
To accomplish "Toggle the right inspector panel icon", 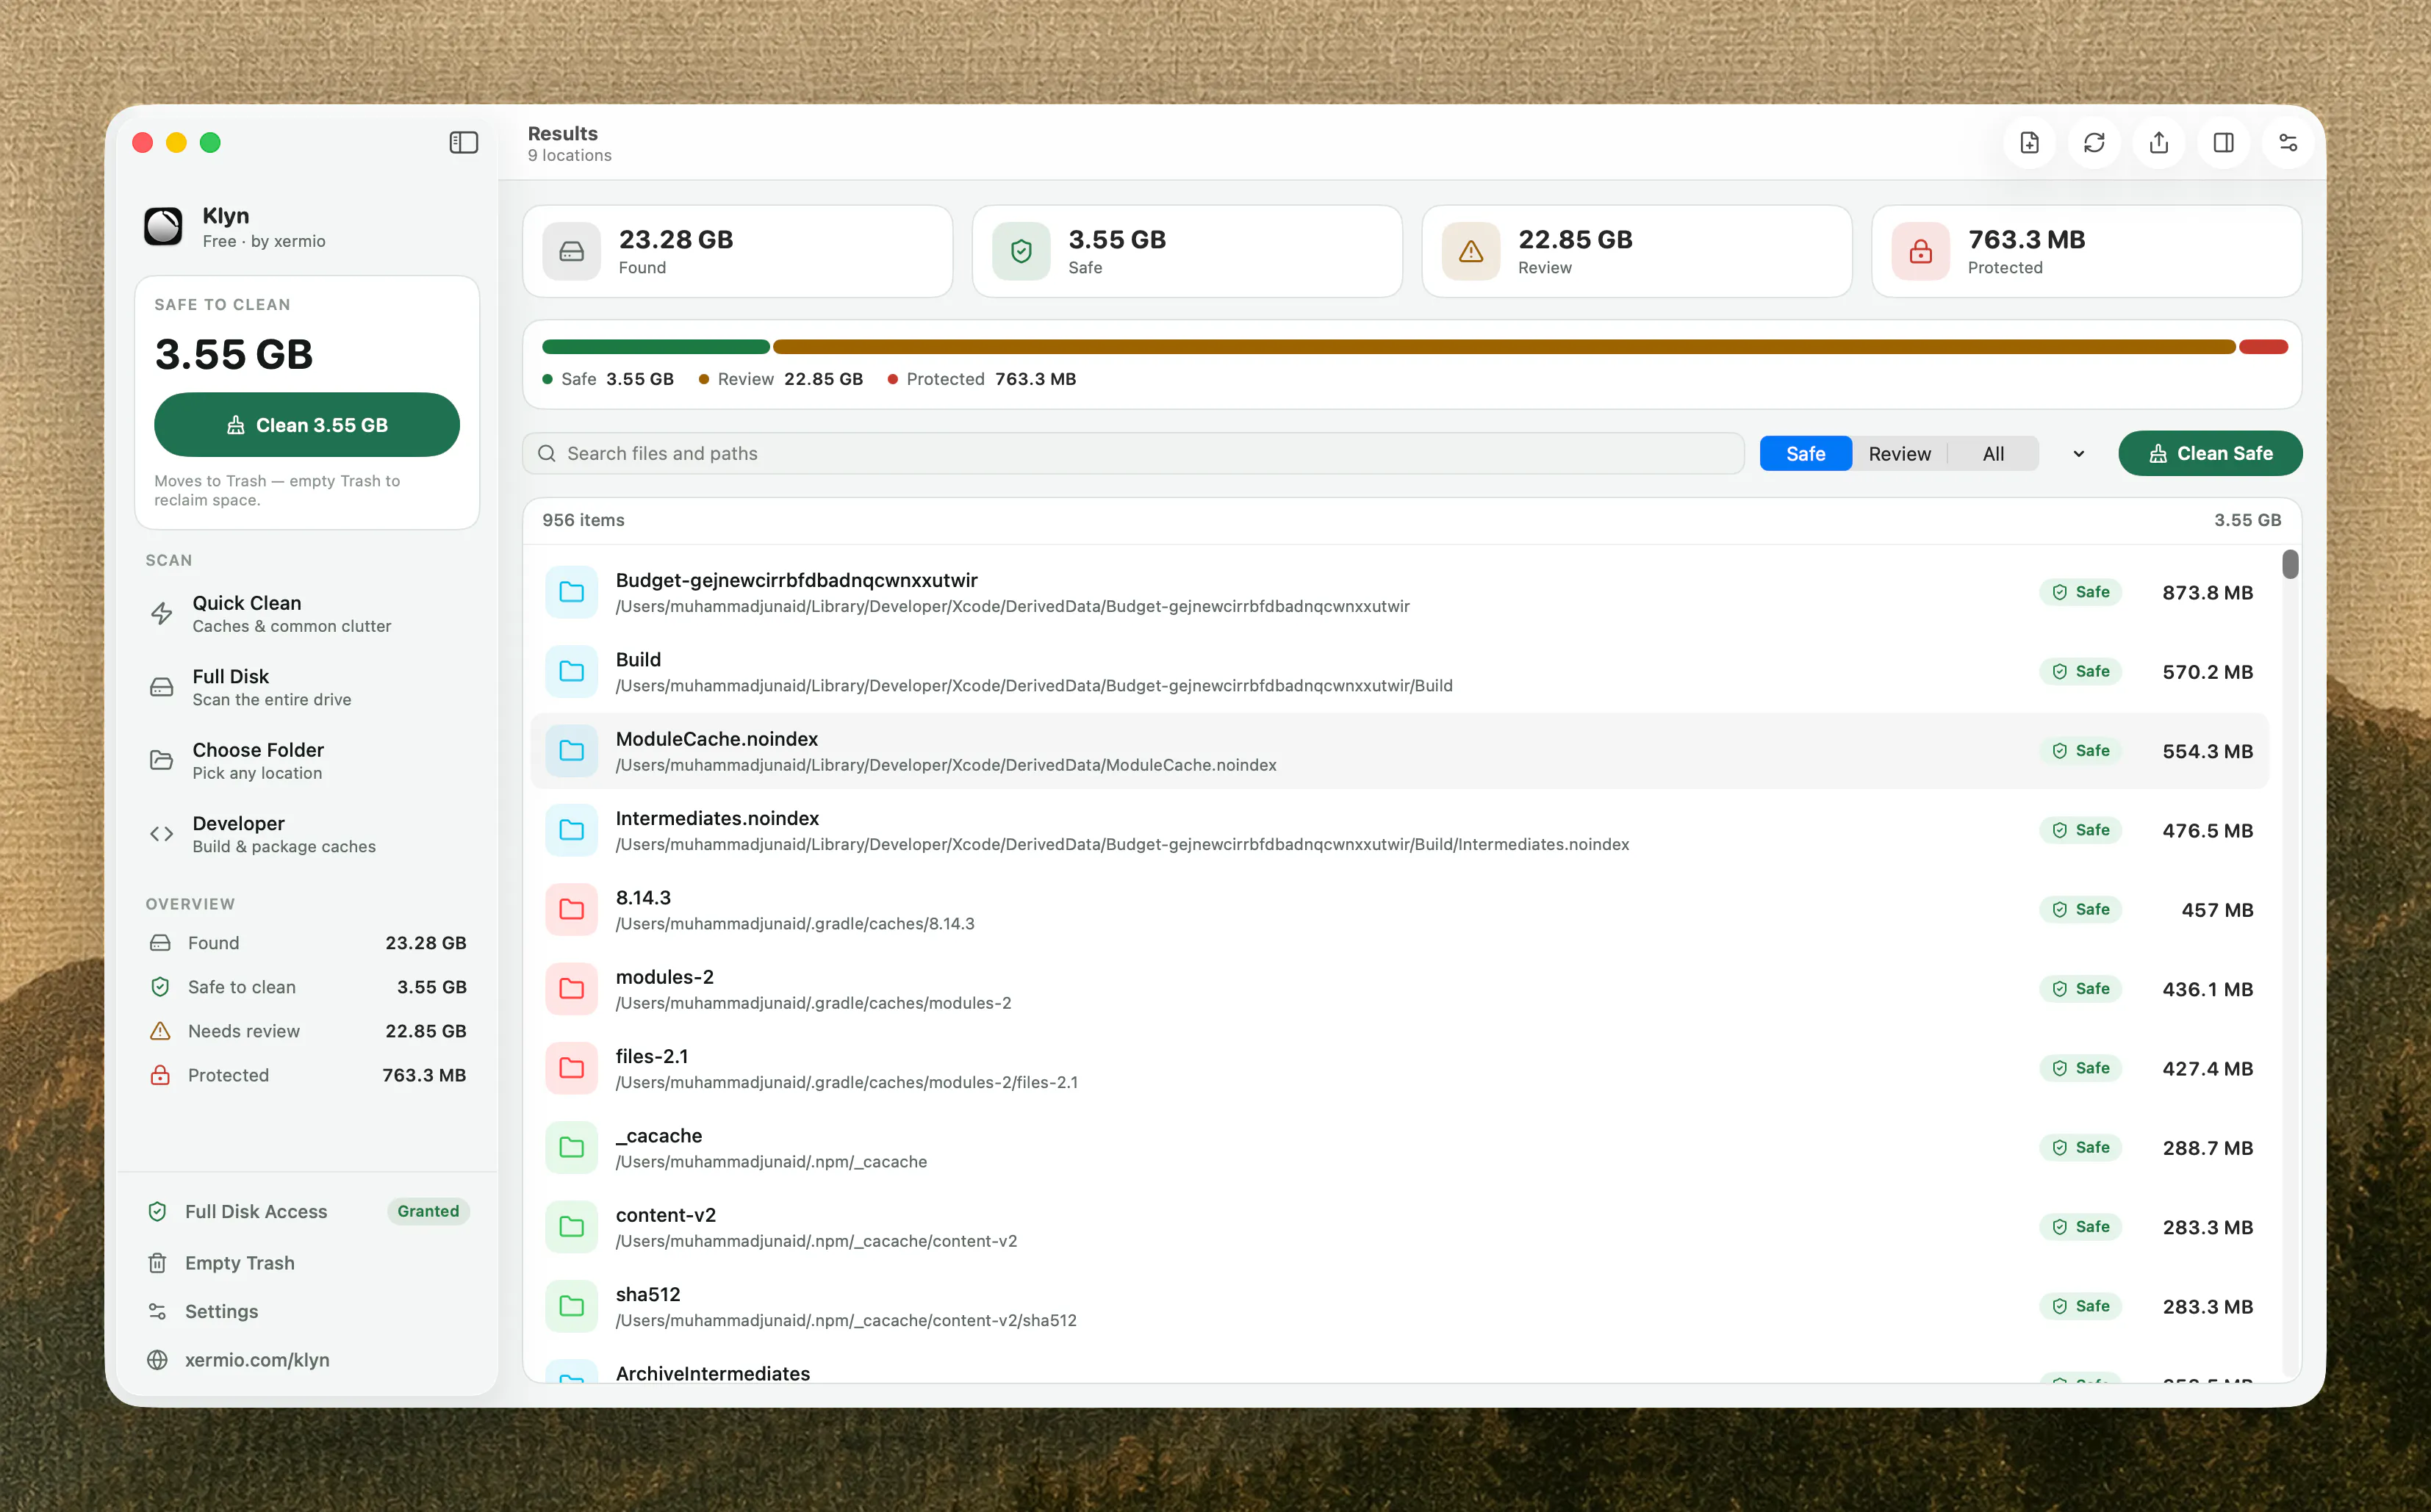I will pos(2223,143).
